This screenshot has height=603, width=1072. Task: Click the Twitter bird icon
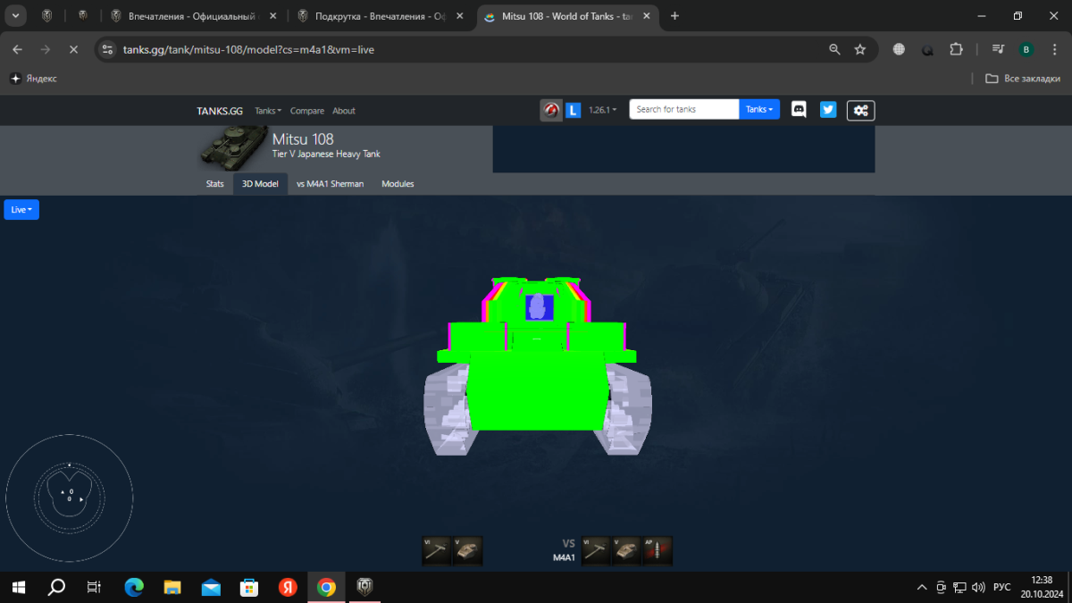[x=828, y=110]
